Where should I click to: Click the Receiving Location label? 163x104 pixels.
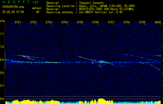60,6
